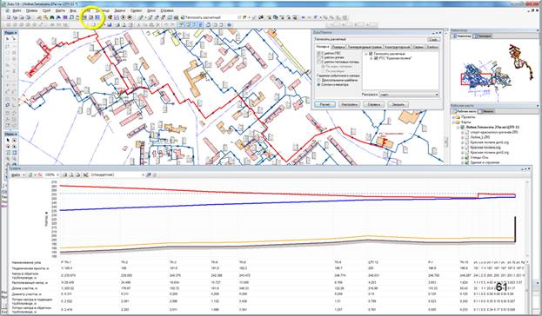
Task: Open the Окно menu
Action: coord(151,10)
